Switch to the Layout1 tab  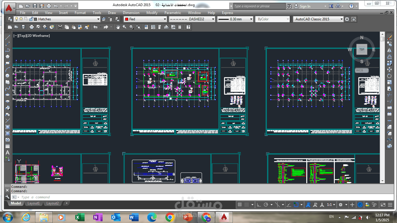pyautogui.click(x=34, y=203)
